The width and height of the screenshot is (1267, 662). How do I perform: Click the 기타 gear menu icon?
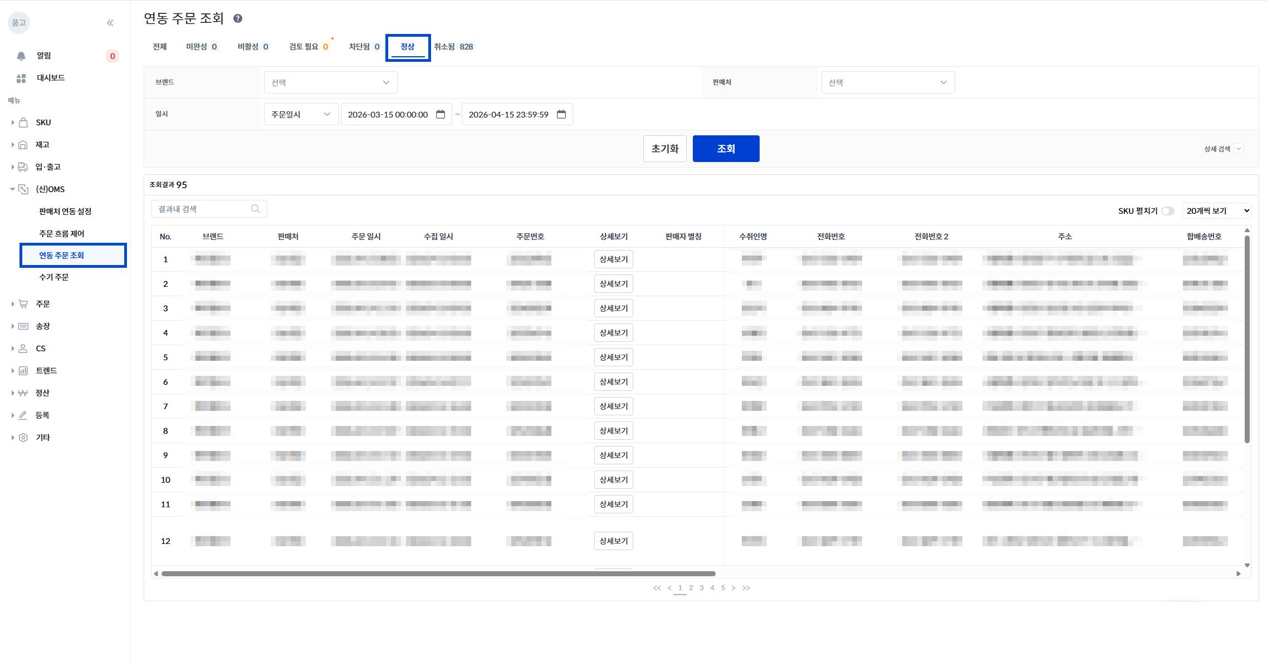[23, 438]
